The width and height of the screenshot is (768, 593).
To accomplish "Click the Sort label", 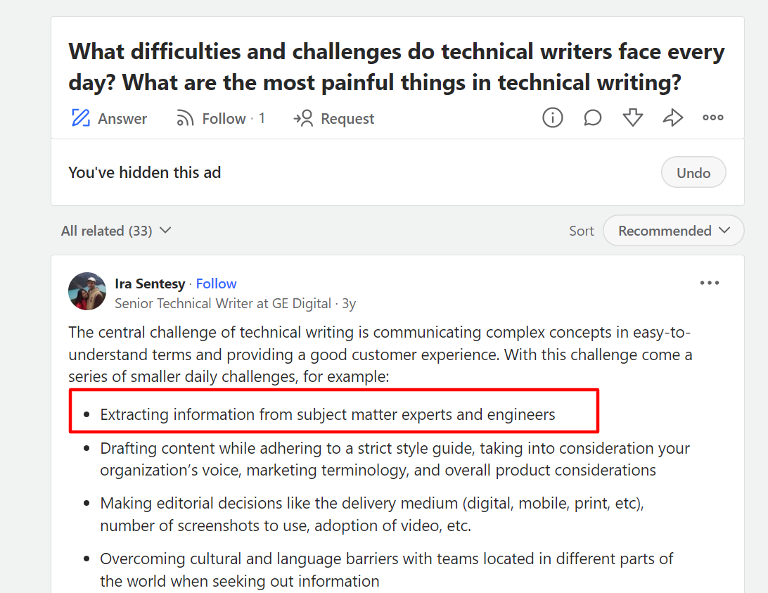I will 581,230.
